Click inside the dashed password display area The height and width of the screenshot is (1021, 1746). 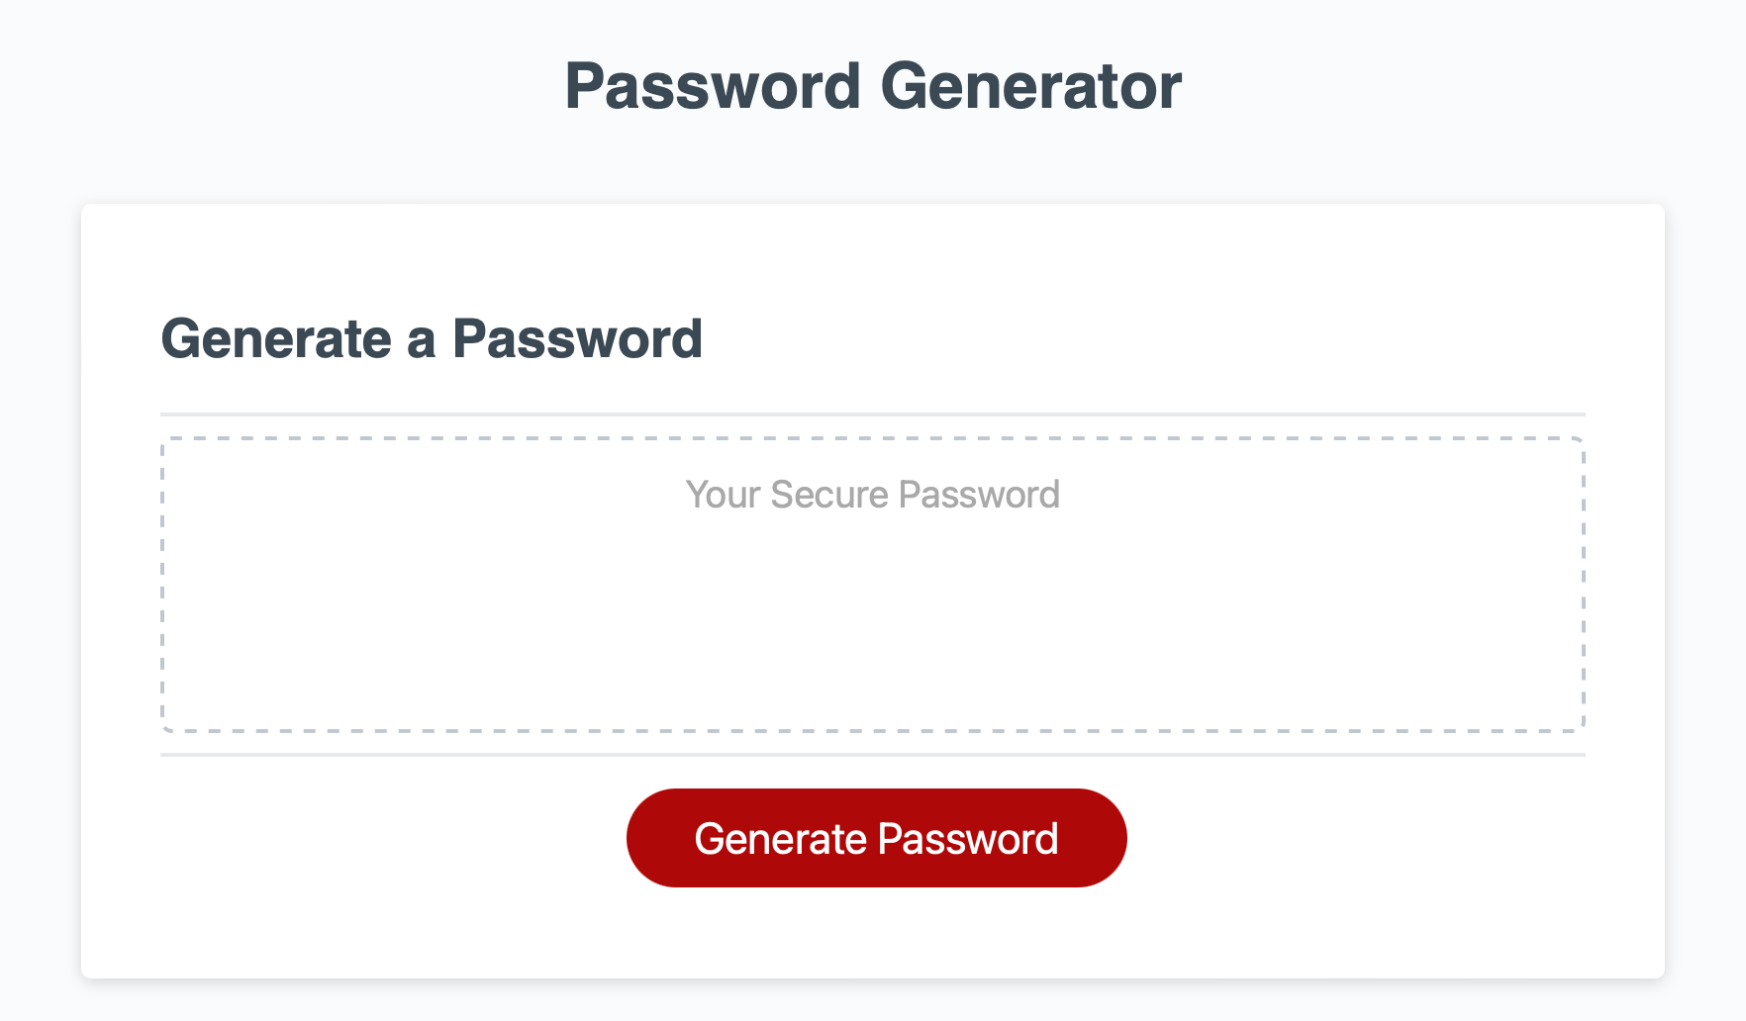pos(875,584)
